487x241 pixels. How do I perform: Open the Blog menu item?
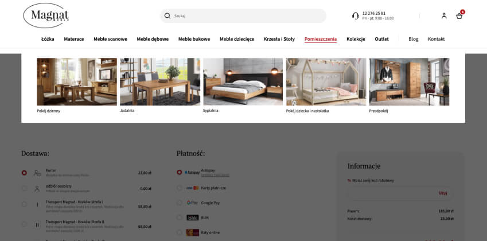[414, 39]
